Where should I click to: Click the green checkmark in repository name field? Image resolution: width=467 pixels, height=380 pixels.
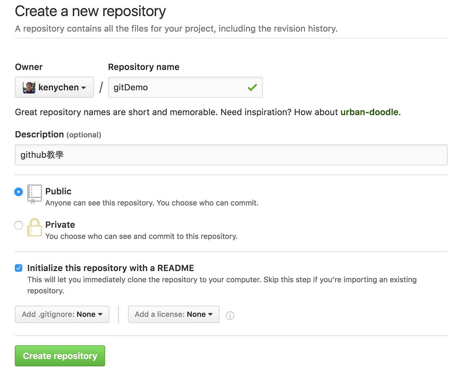[x=252, y=88]
